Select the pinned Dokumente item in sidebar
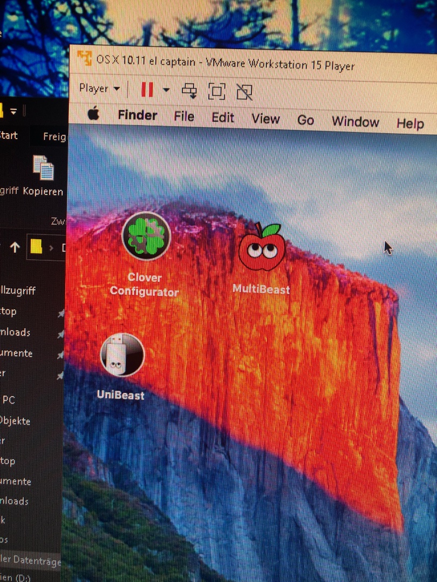 (x=16, y=353)
